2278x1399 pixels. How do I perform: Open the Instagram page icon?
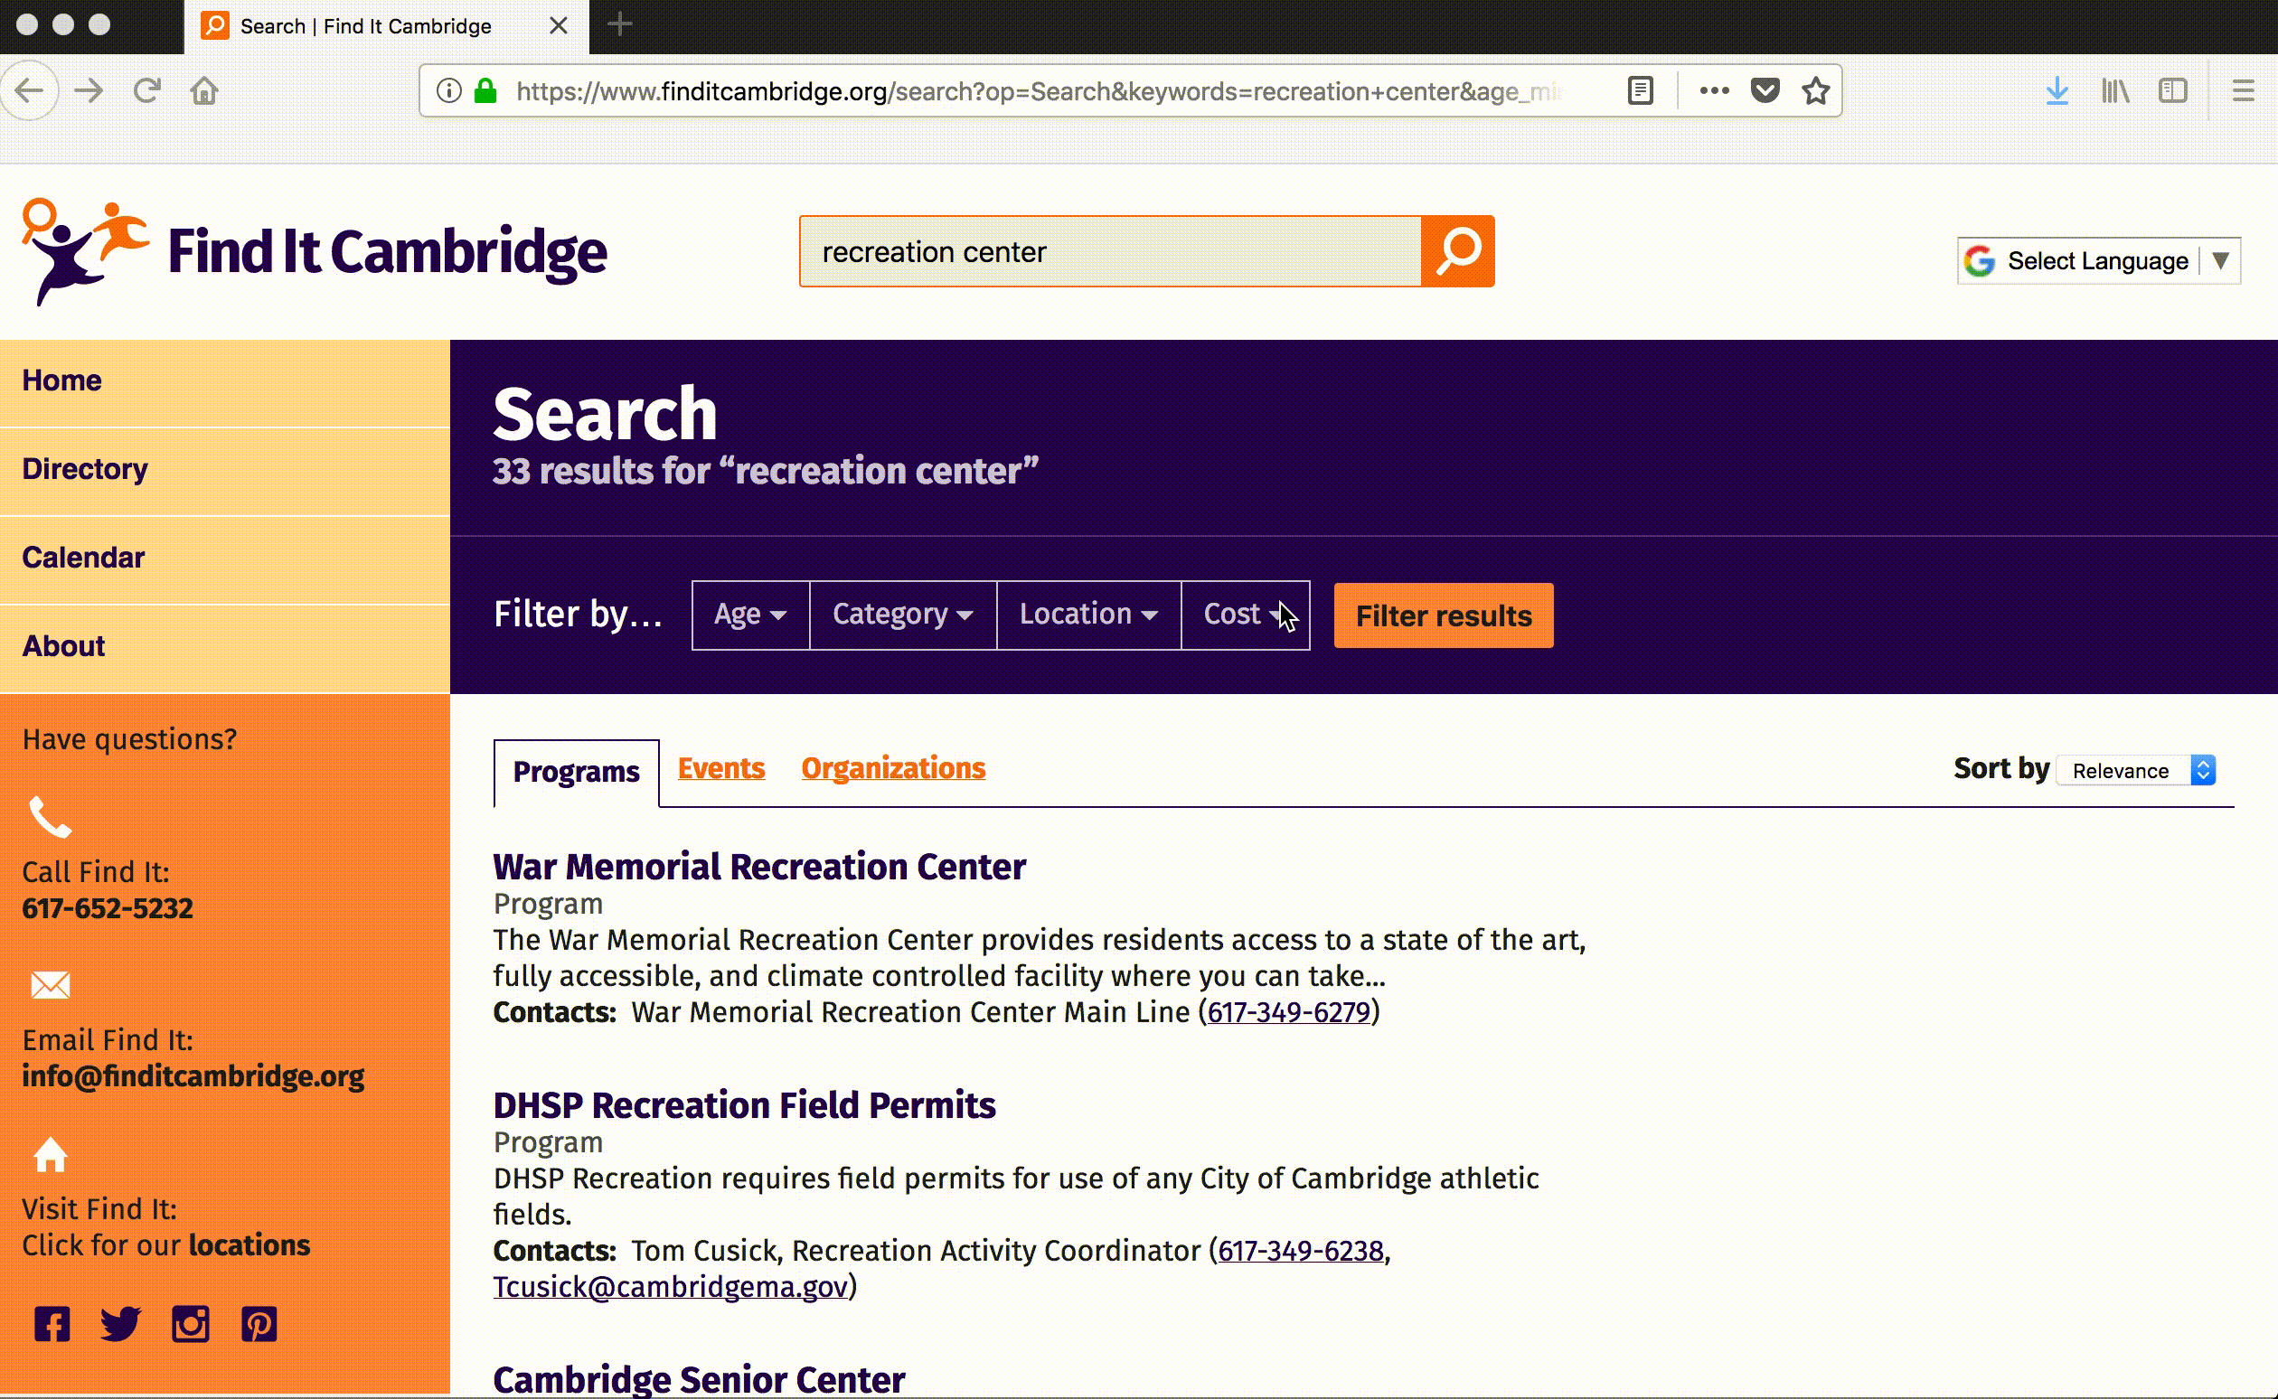[191, 1324]
